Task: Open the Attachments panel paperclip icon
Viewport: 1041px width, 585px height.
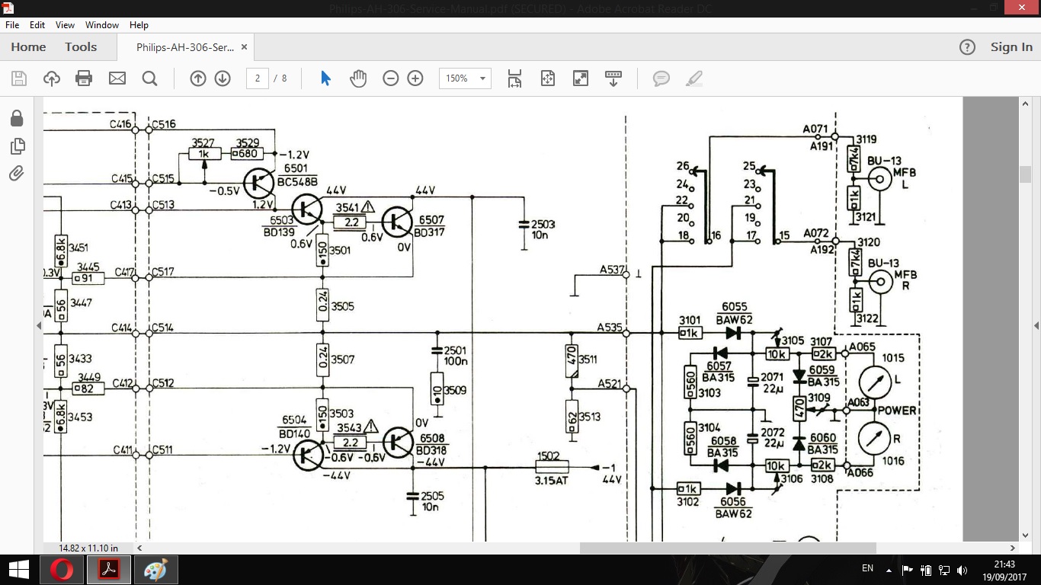Action: click(17, 174)
